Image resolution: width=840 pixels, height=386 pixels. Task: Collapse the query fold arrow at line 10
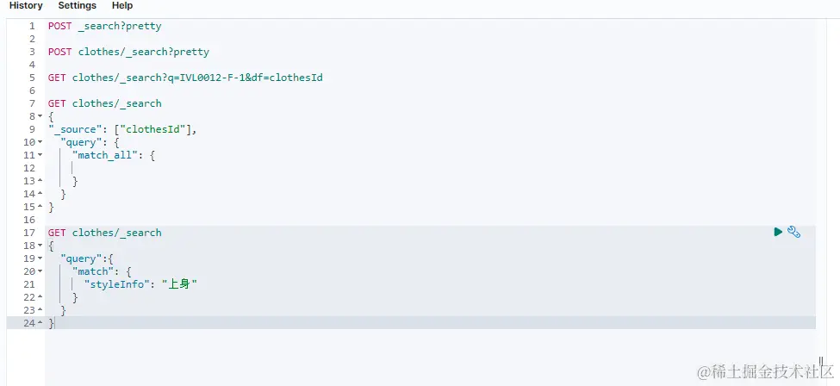[x=40, y=142]
